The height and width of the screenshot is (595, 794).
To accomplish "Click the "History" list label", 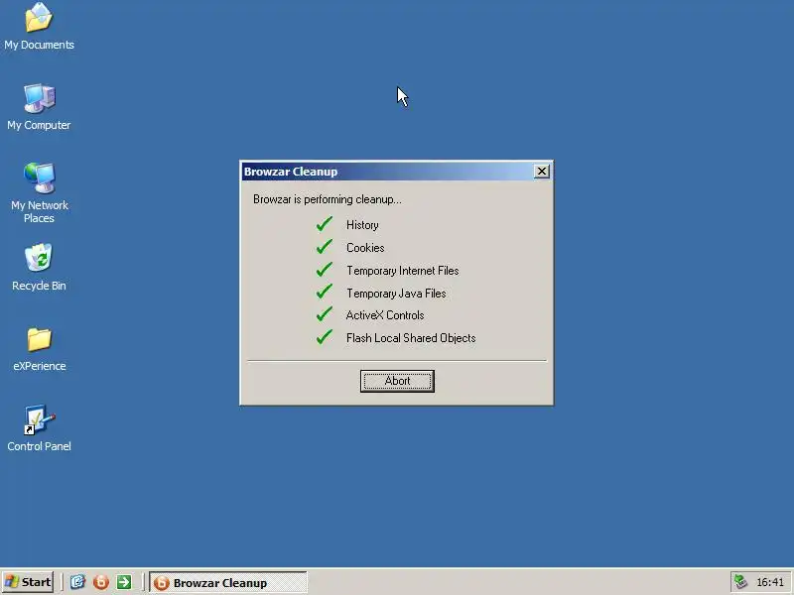I will (362, 225).
